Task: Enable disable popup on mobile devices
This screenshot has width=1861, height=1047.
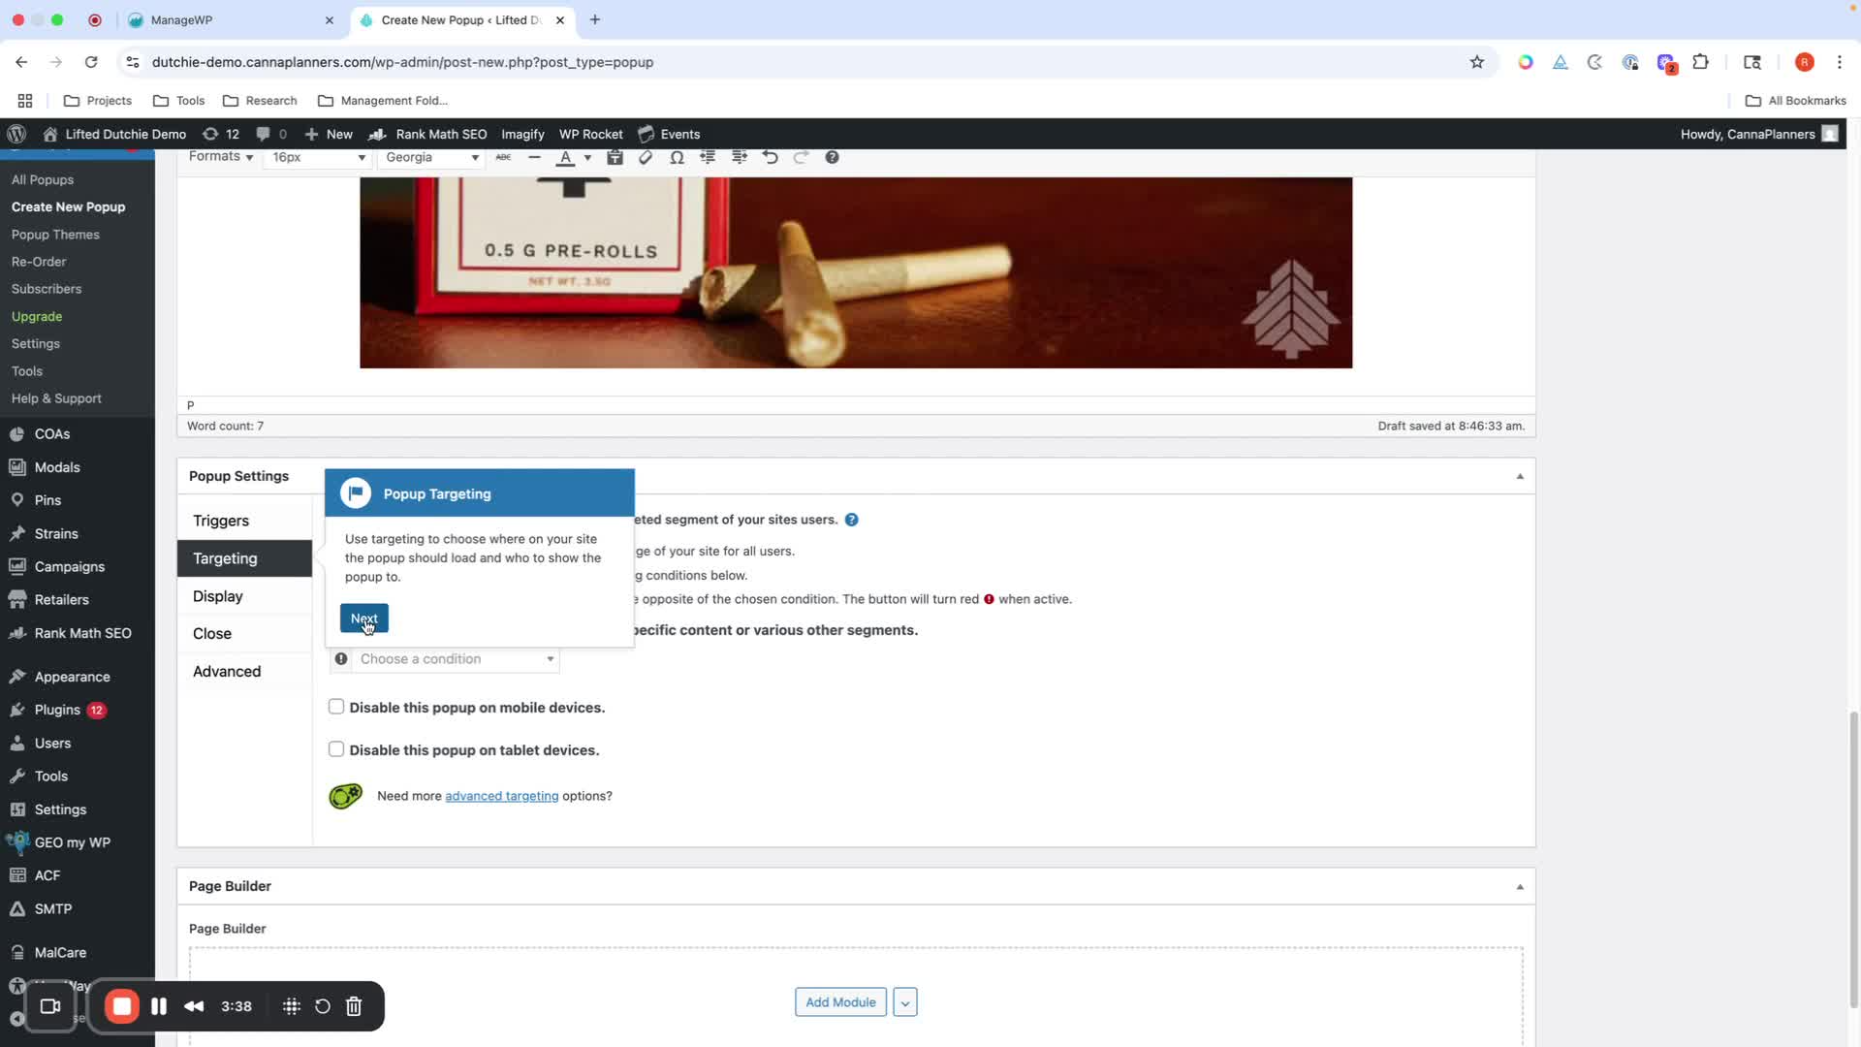Action: tap(336, 707)
